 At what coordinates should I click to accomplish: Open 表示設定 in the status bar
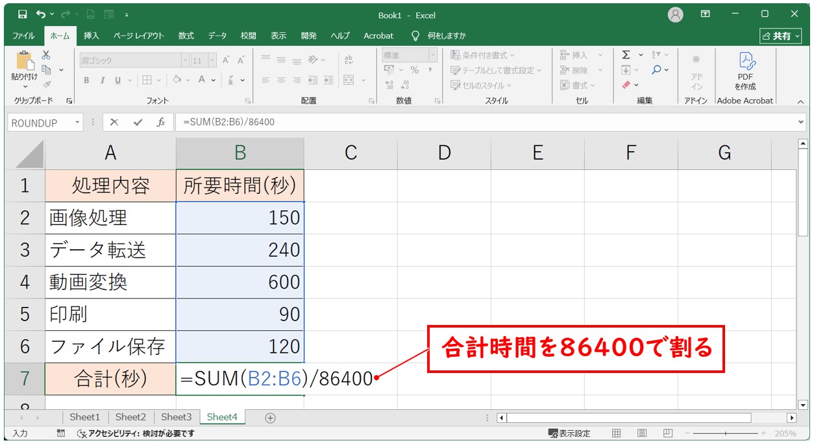(x=569, y=433)
